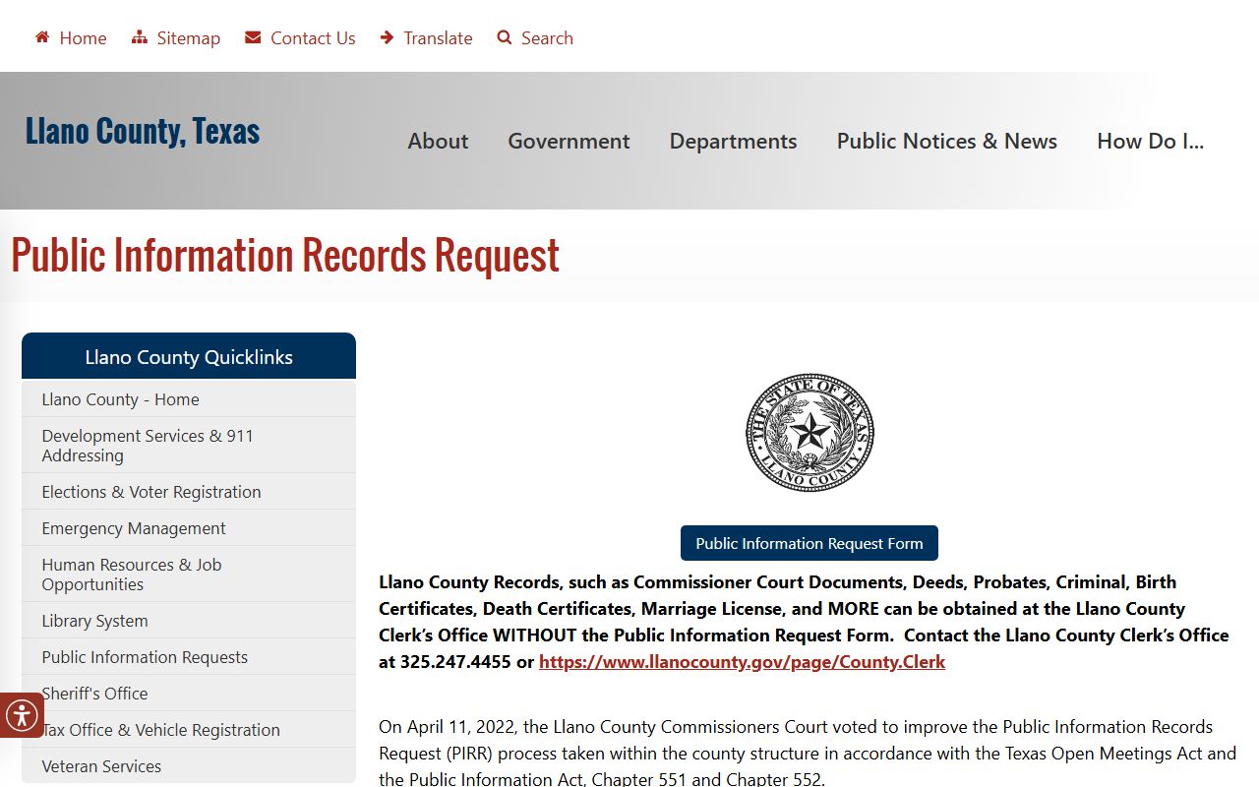The height and width of the screenshot is (787, 1259).
Task: Click the Public Information Request Form button
Action: click(x=809, y=543)
